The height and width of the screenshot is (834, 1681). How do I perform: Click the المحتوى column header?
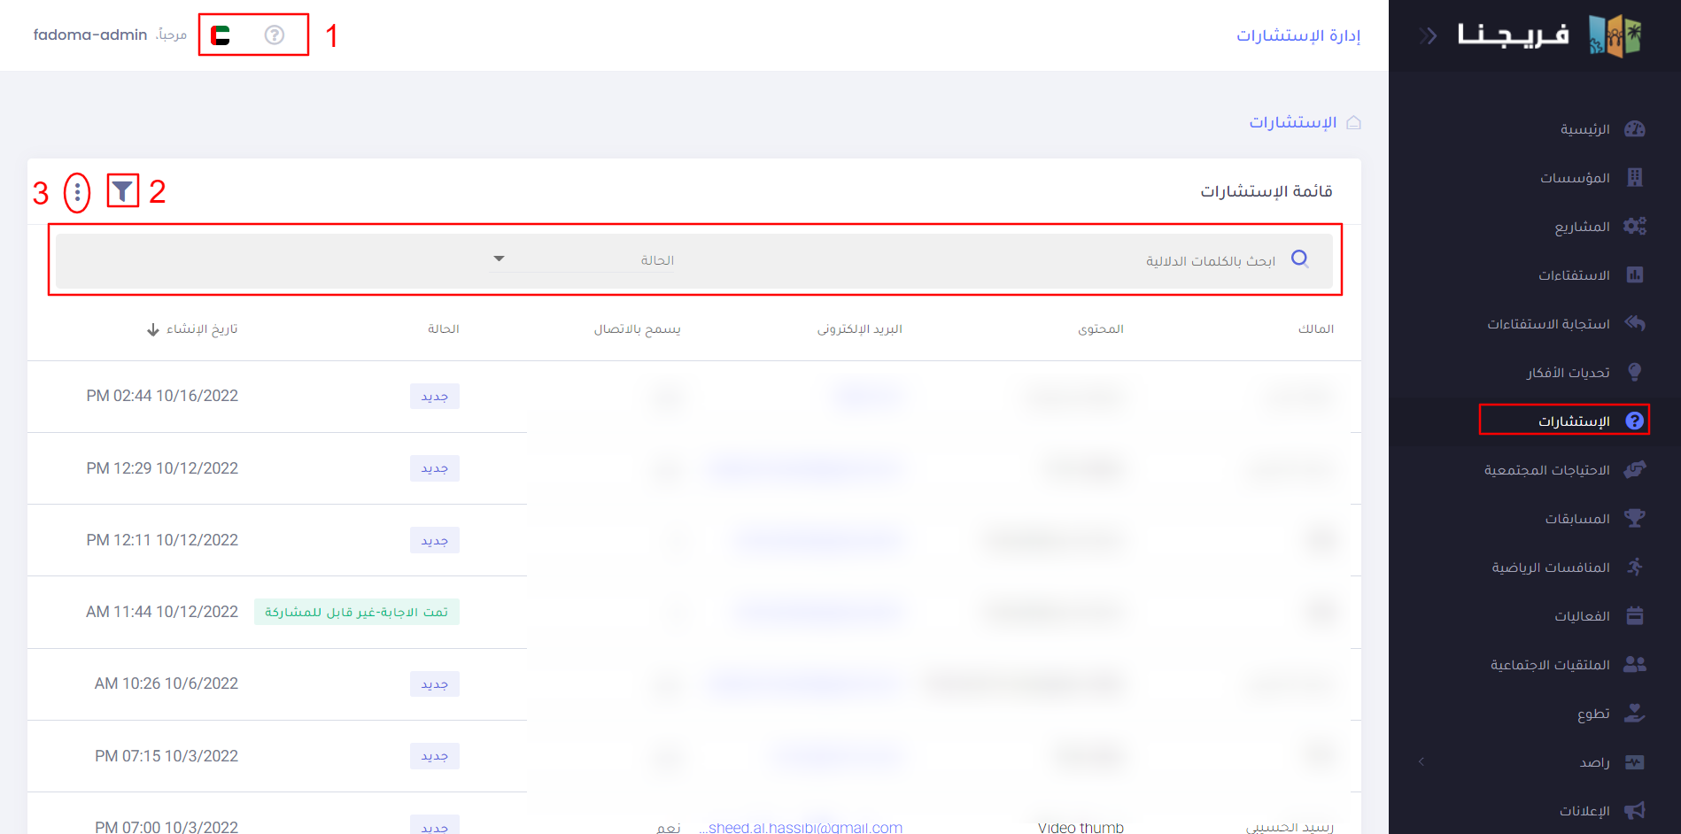1100,329
